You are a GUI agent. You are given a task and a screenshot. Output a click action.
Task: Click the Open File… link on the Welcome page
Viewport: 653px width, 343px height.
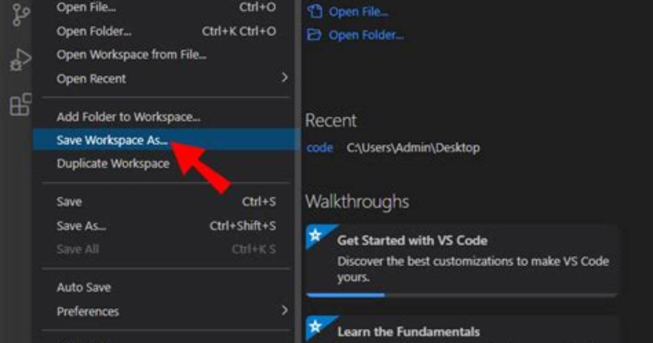[x=358, y=11]
